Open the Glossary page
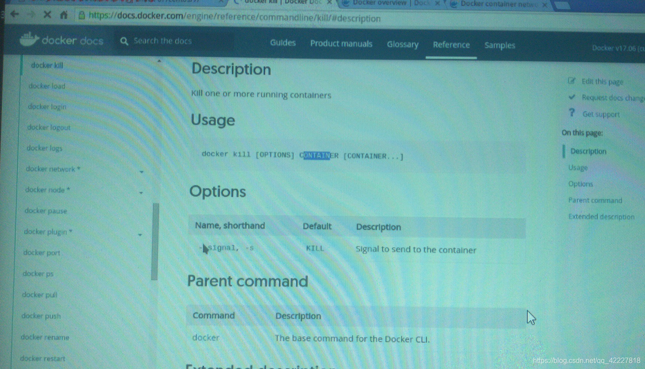This screenshot has height=369, width=645. coord(403,44)
